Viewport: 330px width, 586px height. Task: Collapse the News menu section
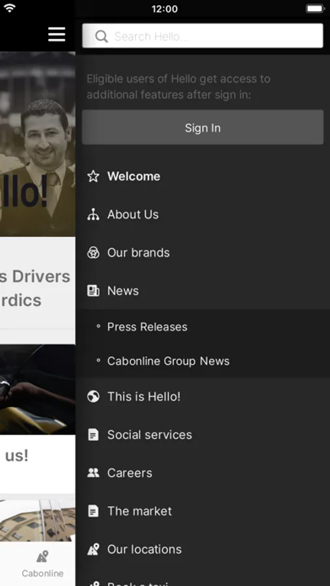click(202, 291)
